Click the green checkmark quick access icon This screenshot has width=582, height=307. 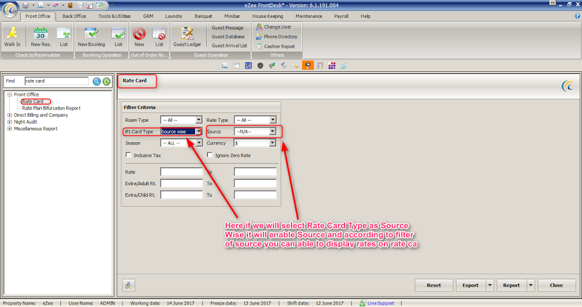100,5
